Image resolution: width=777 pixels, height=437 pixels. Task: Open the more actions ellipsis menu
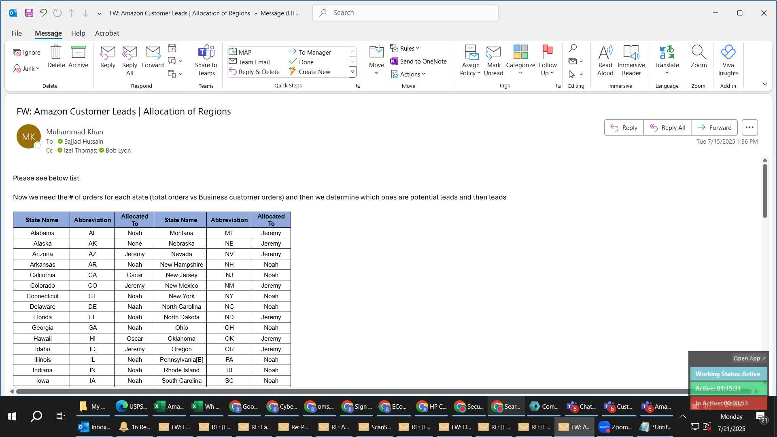tap(749, 127)
